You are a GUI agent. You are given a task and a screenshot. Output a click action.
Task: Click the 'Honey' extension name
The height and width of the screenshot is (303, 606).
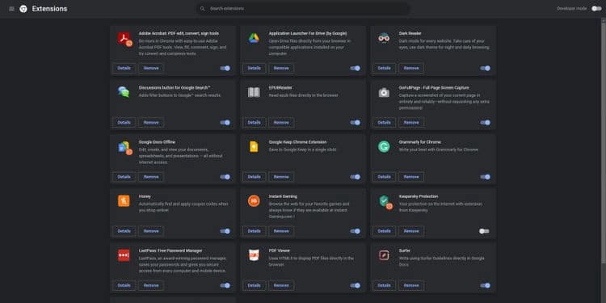click(x=145, y=196)
